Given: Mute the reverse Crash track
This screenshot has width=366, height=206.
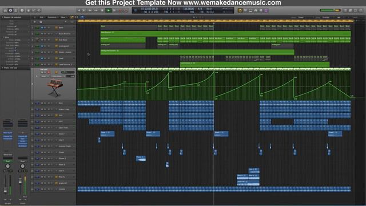Looking at the screenshot, I should pos(42,146).
